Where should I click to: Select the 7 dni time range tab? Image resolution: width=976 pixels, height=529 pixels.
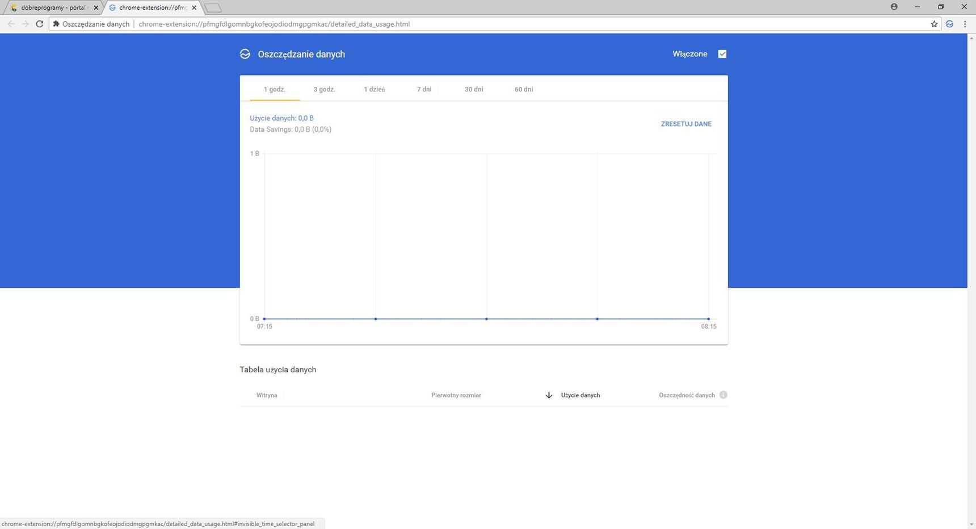tap(424, 89)
